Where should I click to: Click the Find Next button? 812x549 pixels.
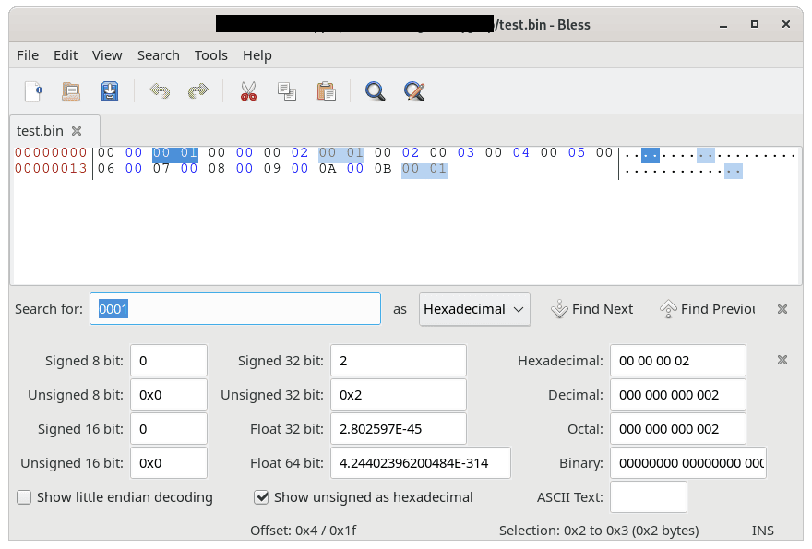click(591, 309)
